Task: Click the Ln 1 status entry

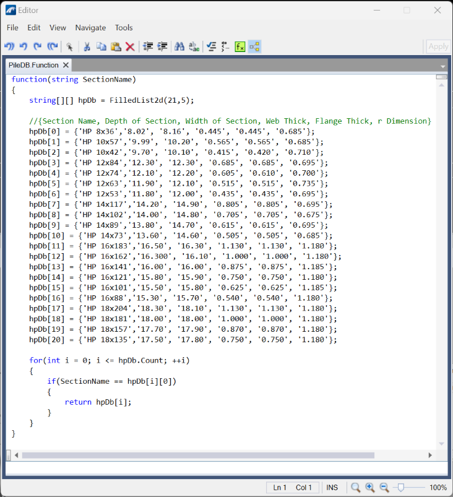Action: pos(280,488)
